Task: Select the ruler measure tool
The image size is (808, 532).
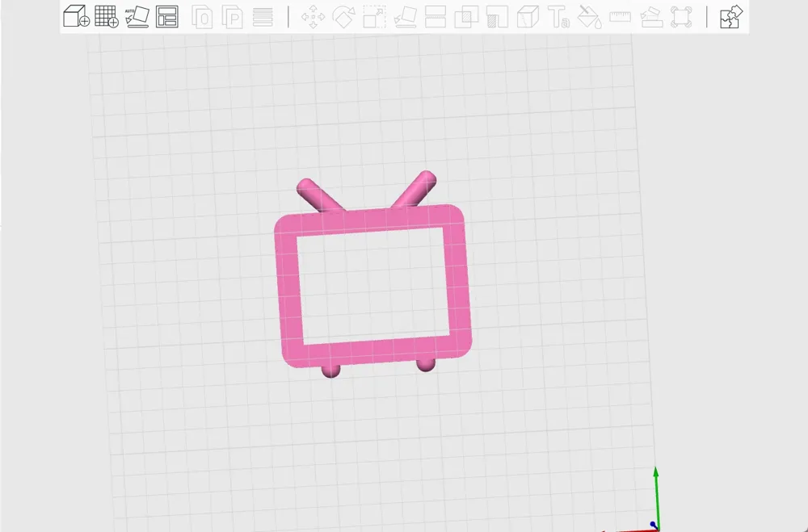Action: 620,17
